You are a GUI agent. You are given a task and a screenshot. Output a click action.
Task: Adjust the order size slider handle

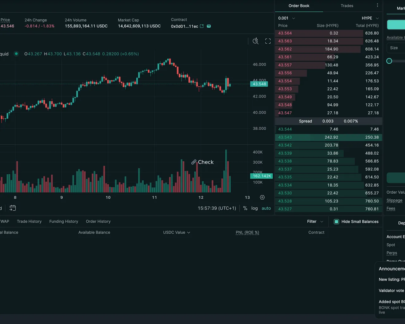[x=389, y=61]
